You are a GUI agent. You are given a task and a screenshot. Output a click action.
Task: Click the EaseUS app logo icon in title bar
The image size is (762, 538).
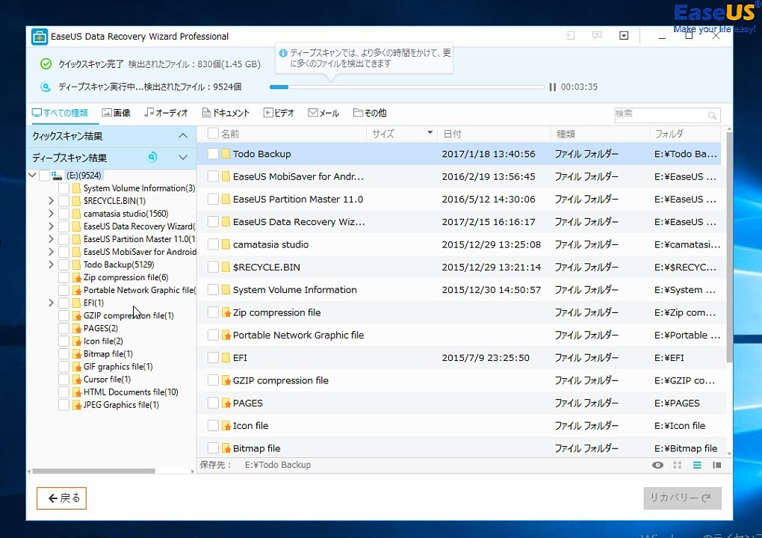click(40, 37)
